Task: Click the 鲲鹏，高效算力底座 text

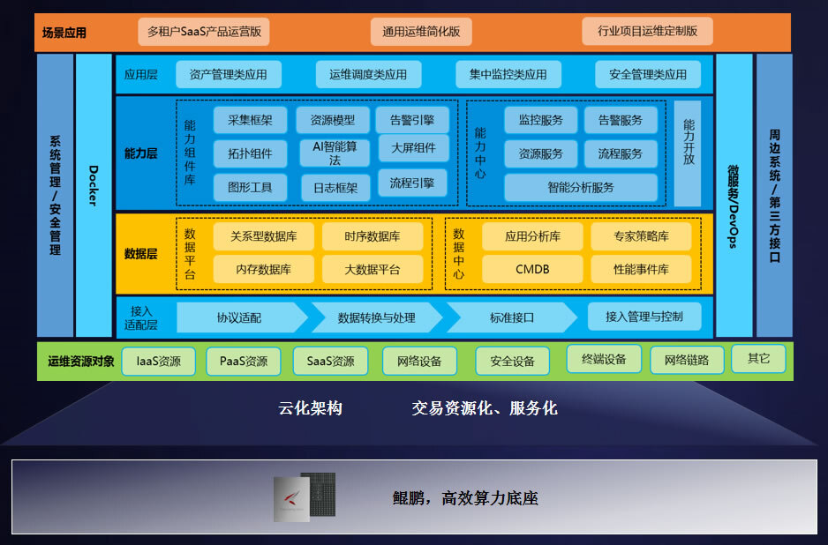Action: click(x=465, y=497)
